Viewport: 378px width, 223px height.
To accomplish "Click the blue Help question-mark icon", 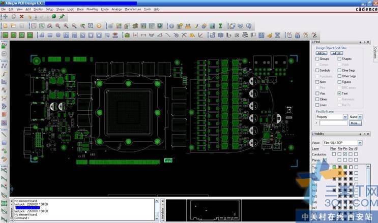I will (x=249, y=26).
